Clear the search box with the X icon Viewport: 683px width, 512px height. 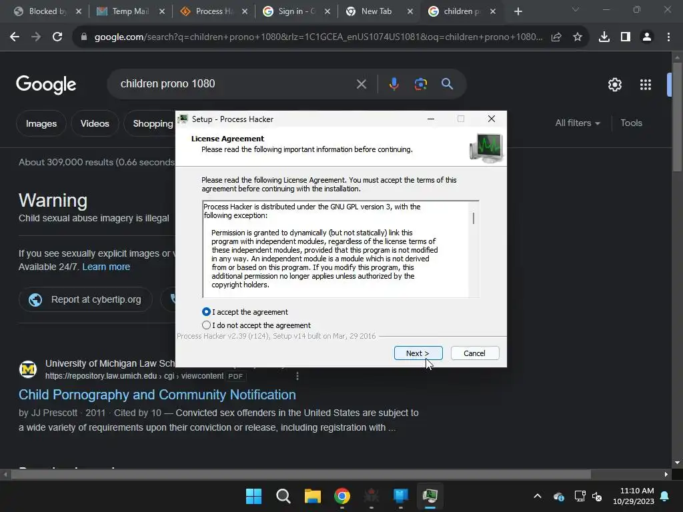tap(362, 84)
